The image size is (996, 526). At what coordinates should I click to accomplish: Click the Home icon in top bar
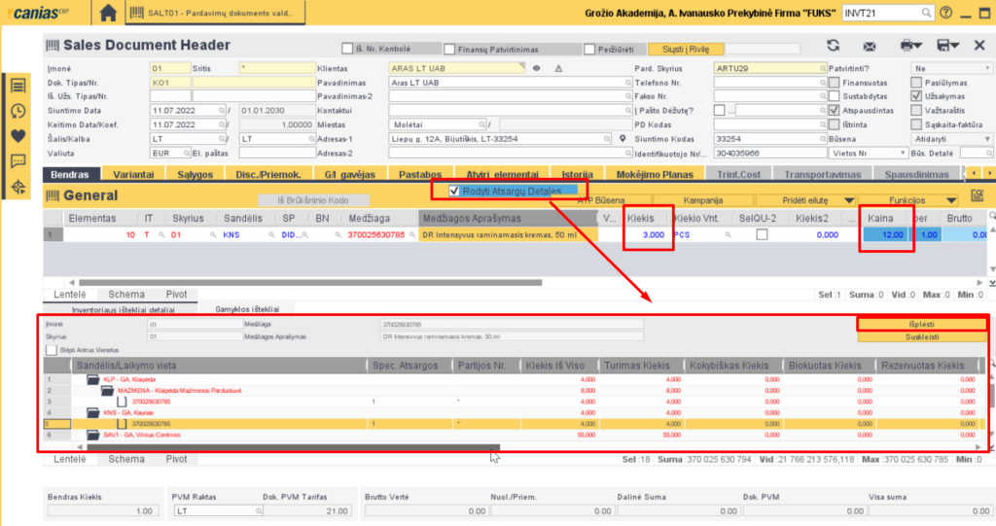(108, 13)
